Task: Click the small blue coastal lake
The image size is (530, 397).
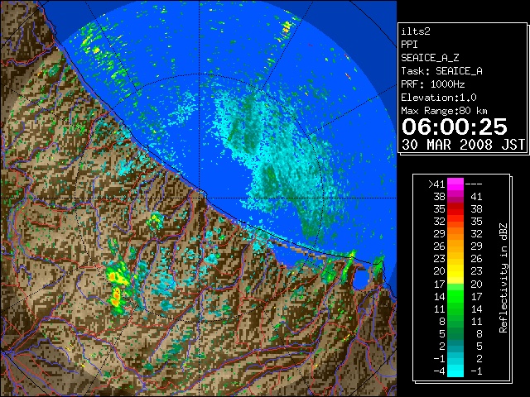Action: pyautogui.click(x=361, y=279)
